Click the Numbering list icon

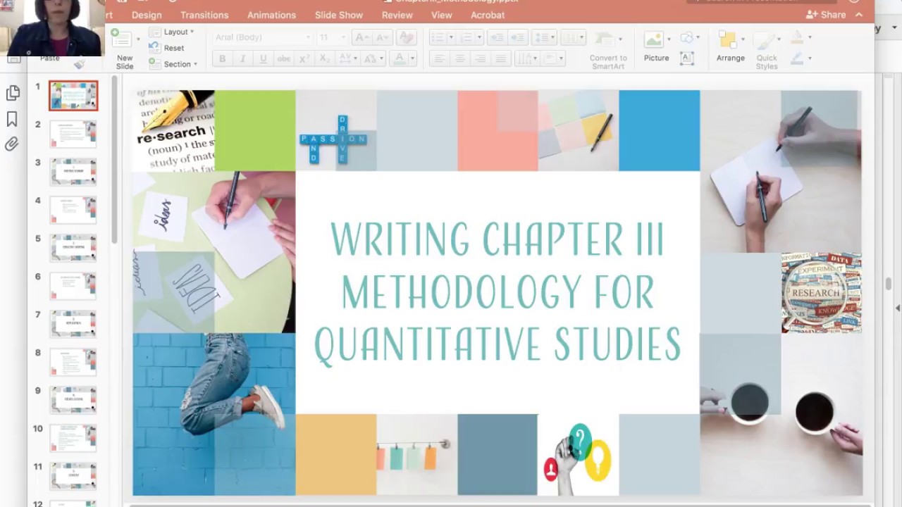465,37
